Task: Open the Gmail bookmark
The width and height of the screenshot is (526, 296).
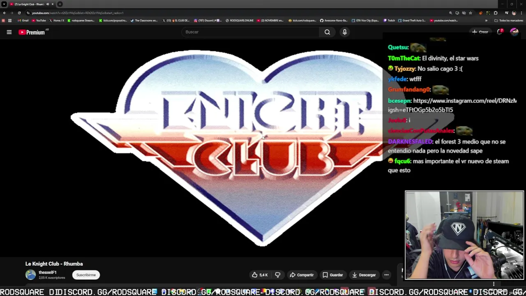Action: tap(23, 21)
